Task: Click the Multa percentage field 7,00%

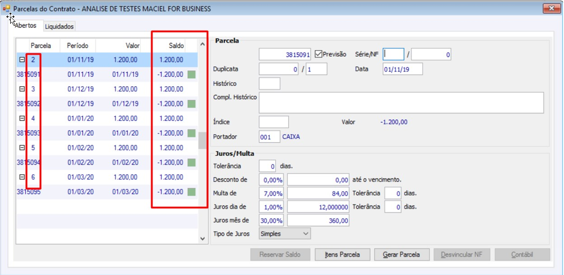Action: pos(271,193)
